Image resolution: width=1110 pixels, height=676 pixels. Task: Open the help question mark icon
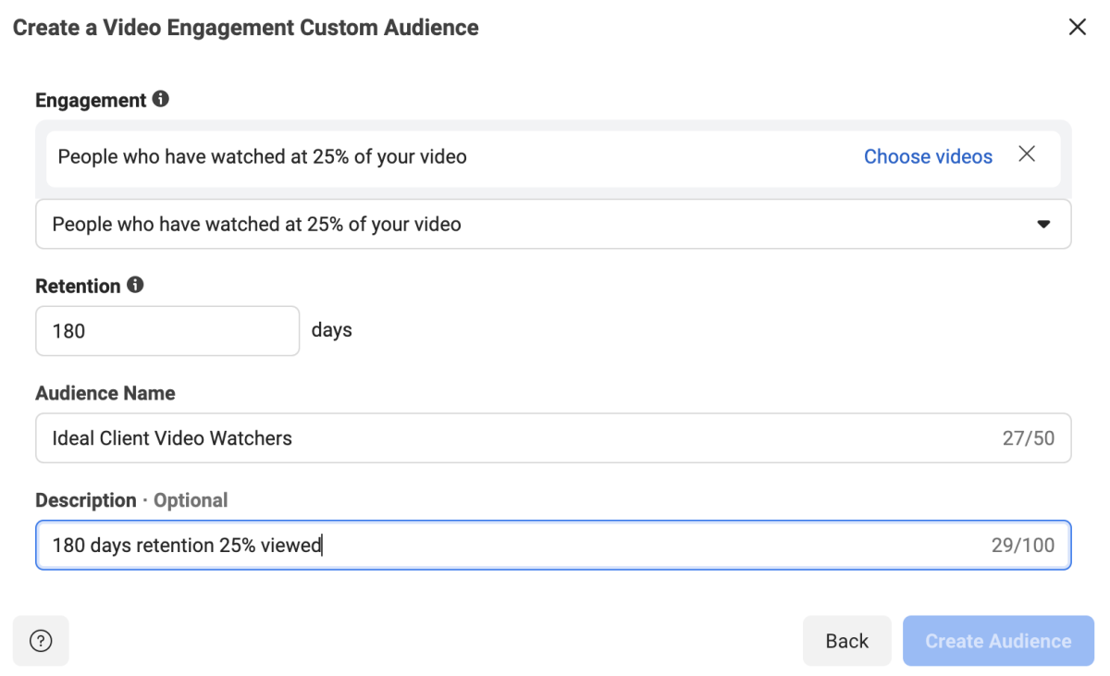[41, 641]
